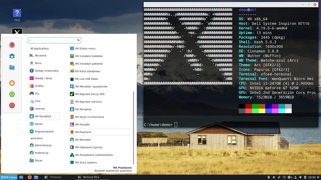This screenshot has width=321, height=180.
Task: Open the Places category
Action: click(x=44, y=160)
